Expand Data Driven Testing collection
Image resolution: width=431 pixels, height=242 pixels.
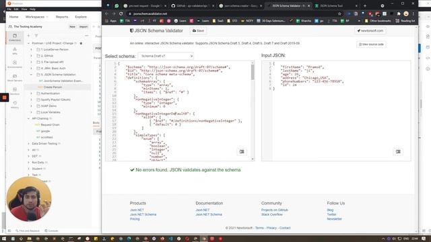(x=28, y=143)
